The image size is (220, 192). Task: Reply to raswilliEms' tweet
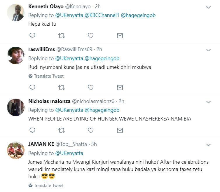pos(32,87)
